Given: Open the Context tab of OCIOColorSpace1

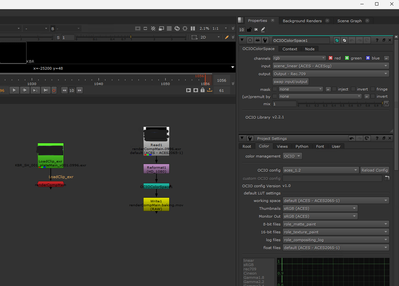Looking at the screenshot, I should [290, 49].
